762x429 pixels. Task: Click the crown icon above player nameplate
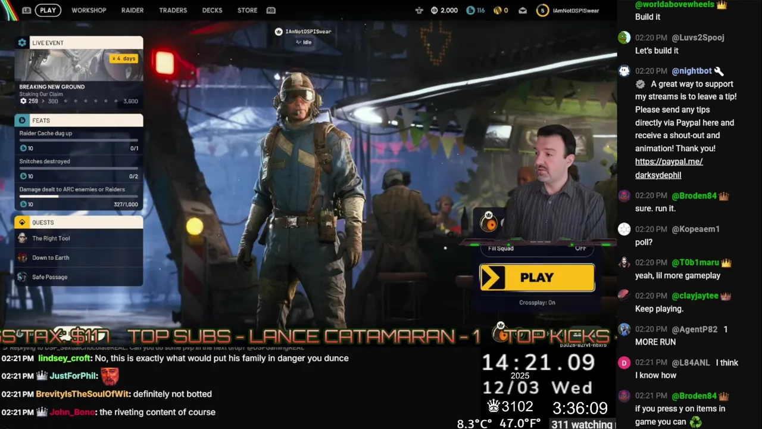tap(278, 32)
